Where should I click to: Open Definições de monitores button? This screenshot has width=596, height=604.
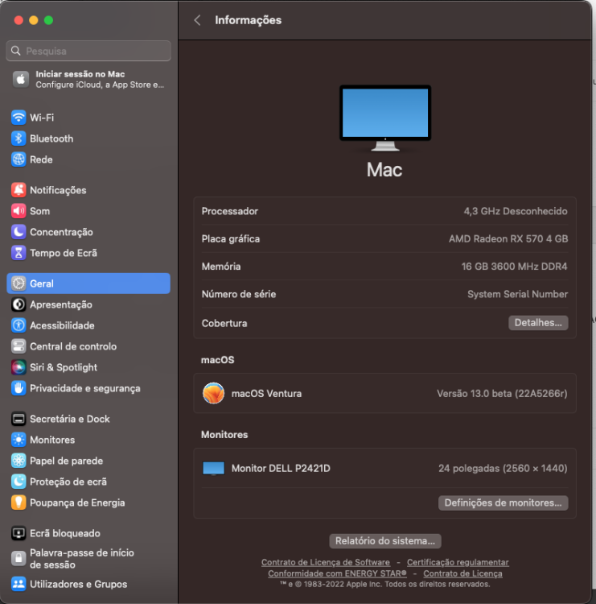click(x=503, y=503)
